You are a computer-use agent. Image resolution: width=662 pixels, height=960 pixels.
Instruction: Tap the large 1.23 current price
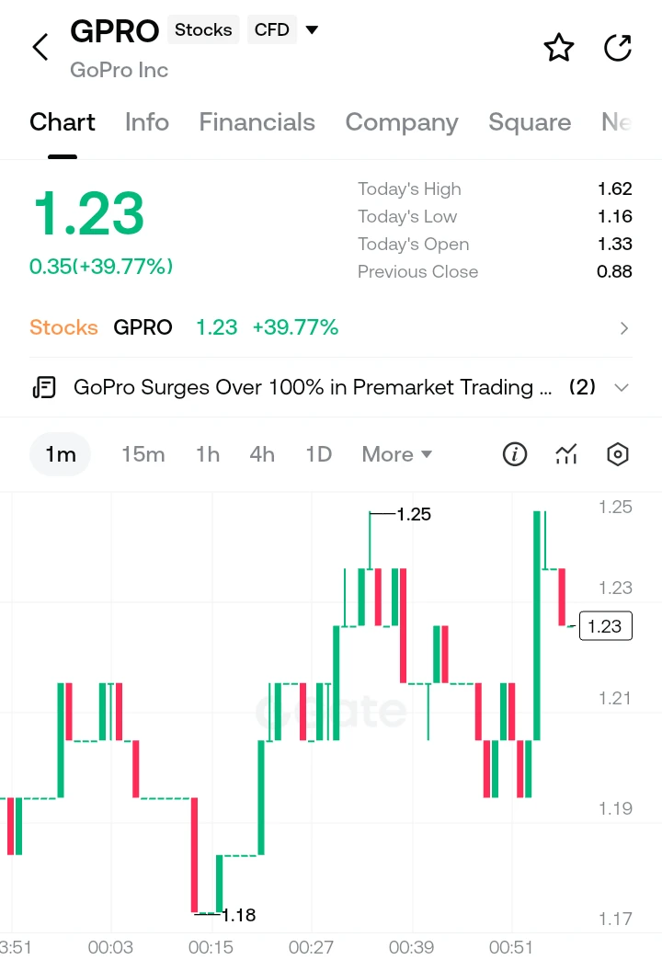tap(89, 213)
